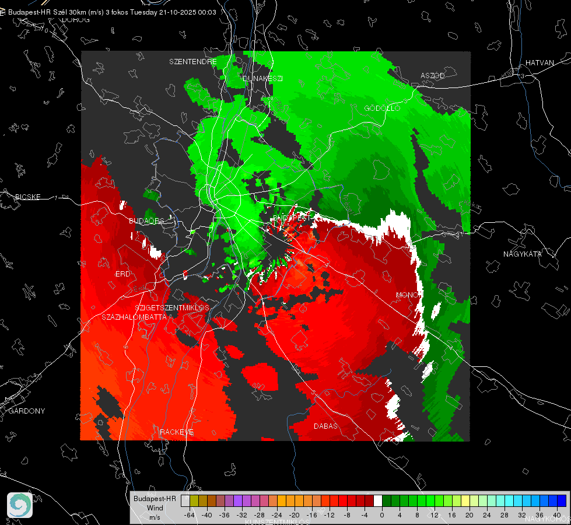Click the SZIGETSZENTMIKLOS town label

(172, 308)
